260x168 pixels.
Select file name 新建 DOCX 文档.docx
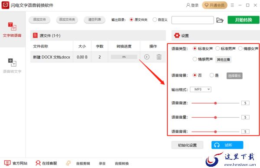[x=52, y=57]
